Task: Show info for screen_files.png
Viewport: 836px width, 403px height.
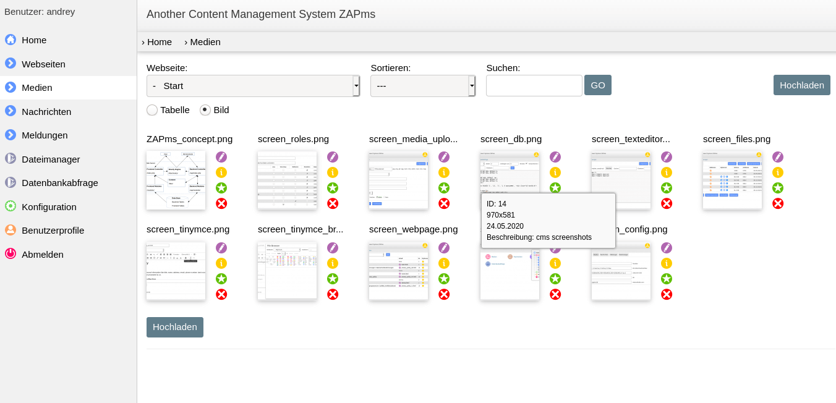Action: tap(778, 172)
